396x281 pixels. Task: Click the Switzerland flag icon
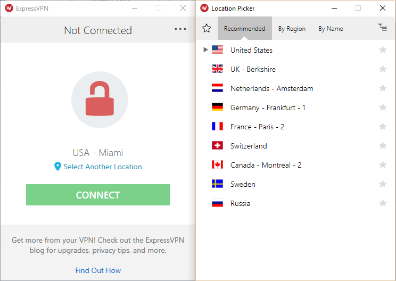pyautogui.click(x=217, y=146)
